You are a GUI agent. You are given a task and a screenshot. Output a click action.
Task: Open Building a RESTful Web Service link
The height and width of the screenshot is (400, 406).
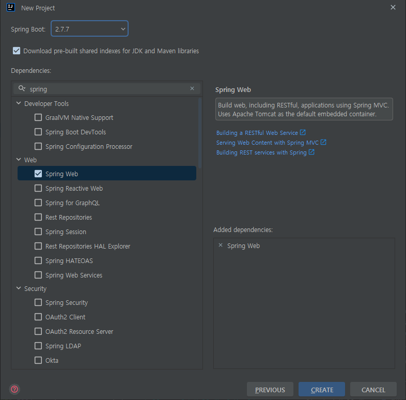click(x=257, y=133)
